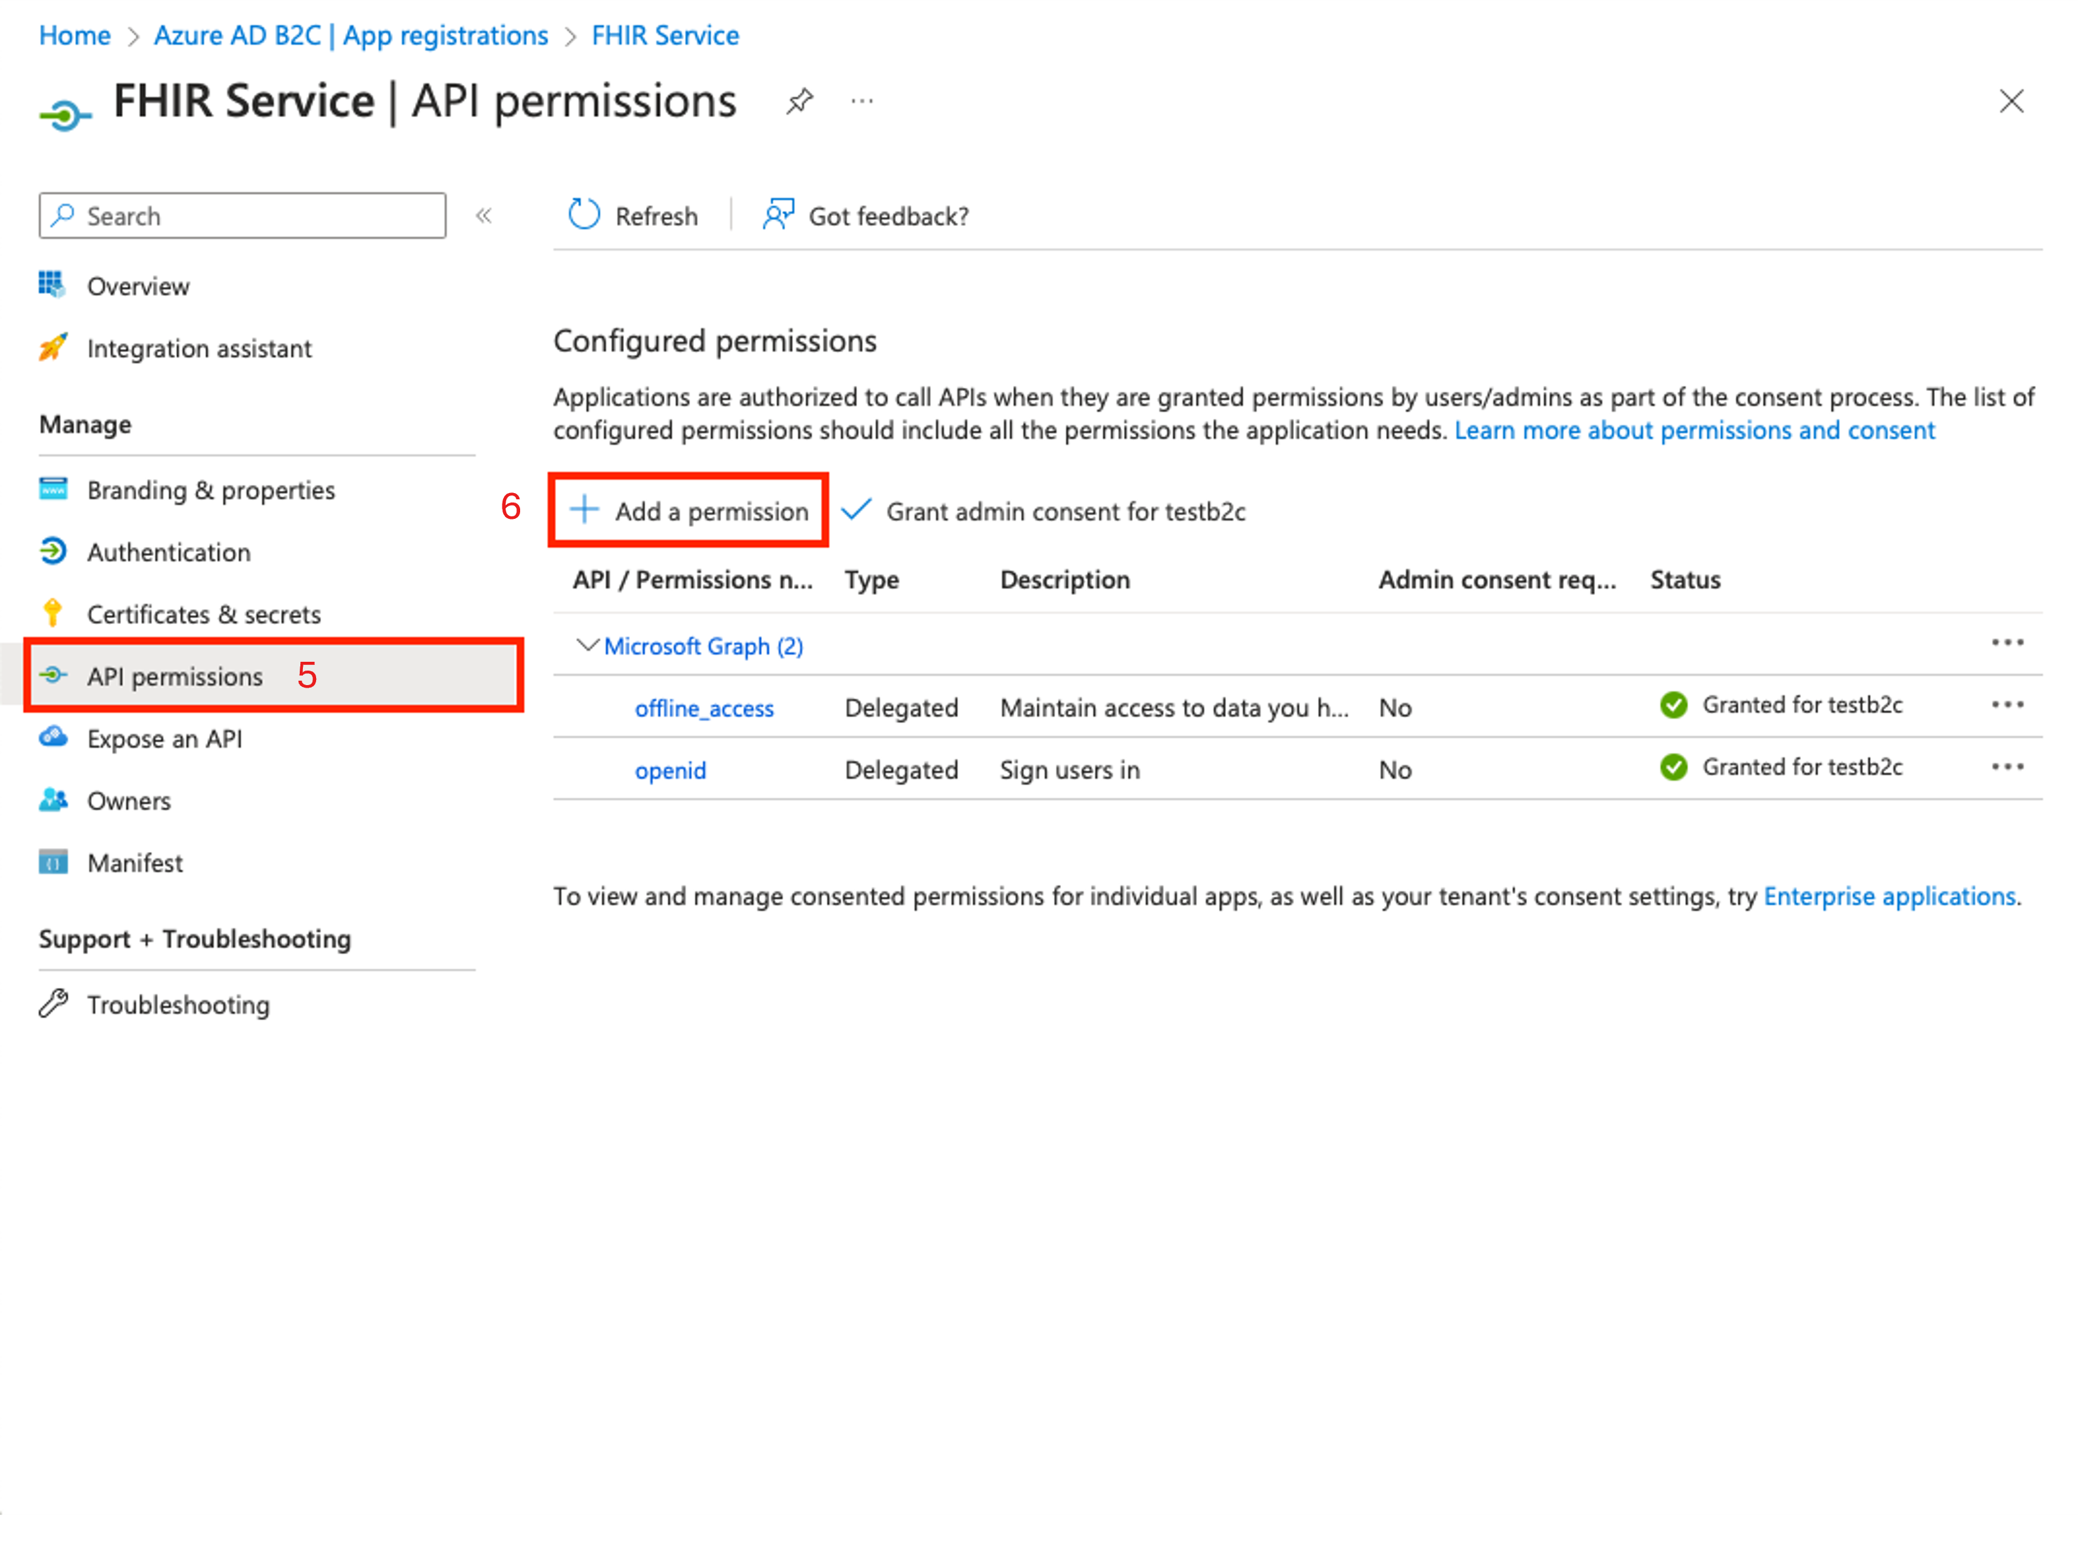Pin the FHIR Service page
2078x1549 pixels.
tap(799, 100)
